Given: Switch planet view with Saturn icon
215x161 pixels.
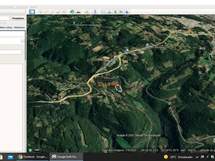Looking at the screenshot, I should 87,12.
